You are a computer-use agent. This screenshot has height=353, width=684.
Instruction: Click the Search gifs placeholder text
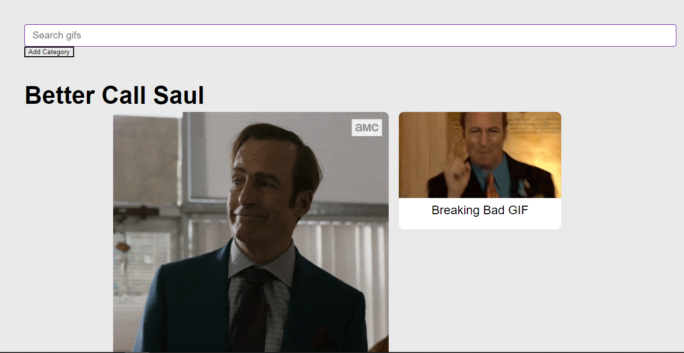[57, 35]
